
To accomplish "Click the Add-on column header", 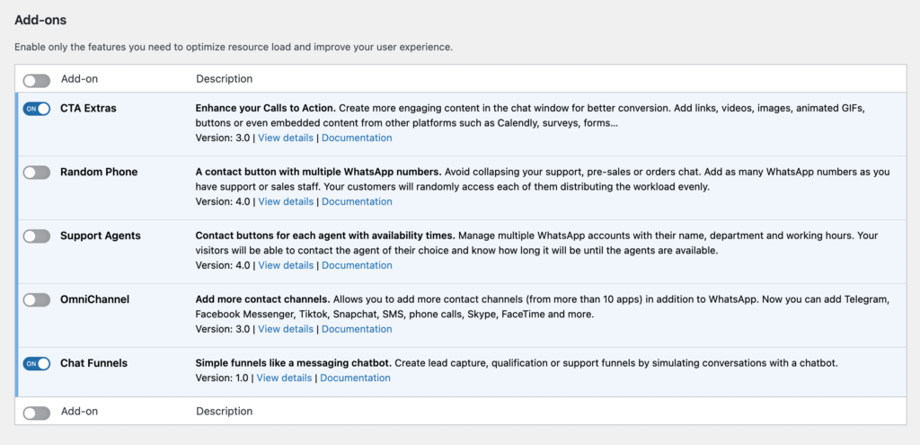I will click(79, 79).
